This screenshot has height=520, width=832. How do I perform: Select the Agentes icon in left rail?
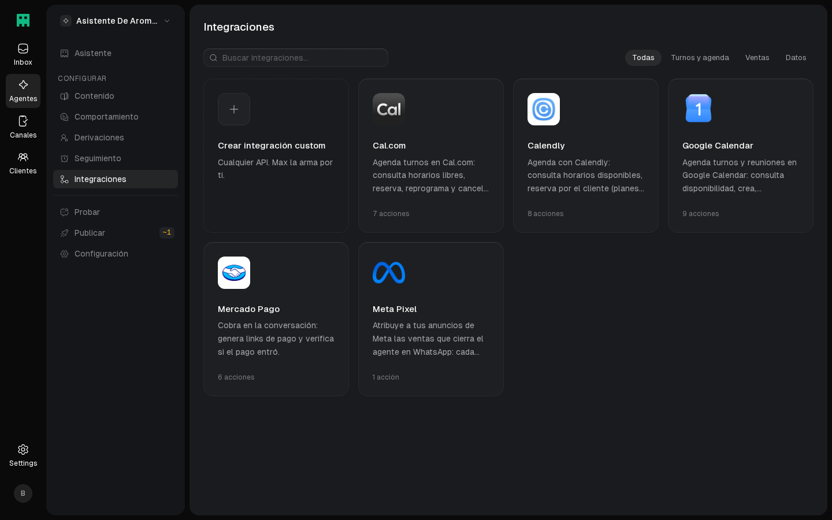point(23,85)
